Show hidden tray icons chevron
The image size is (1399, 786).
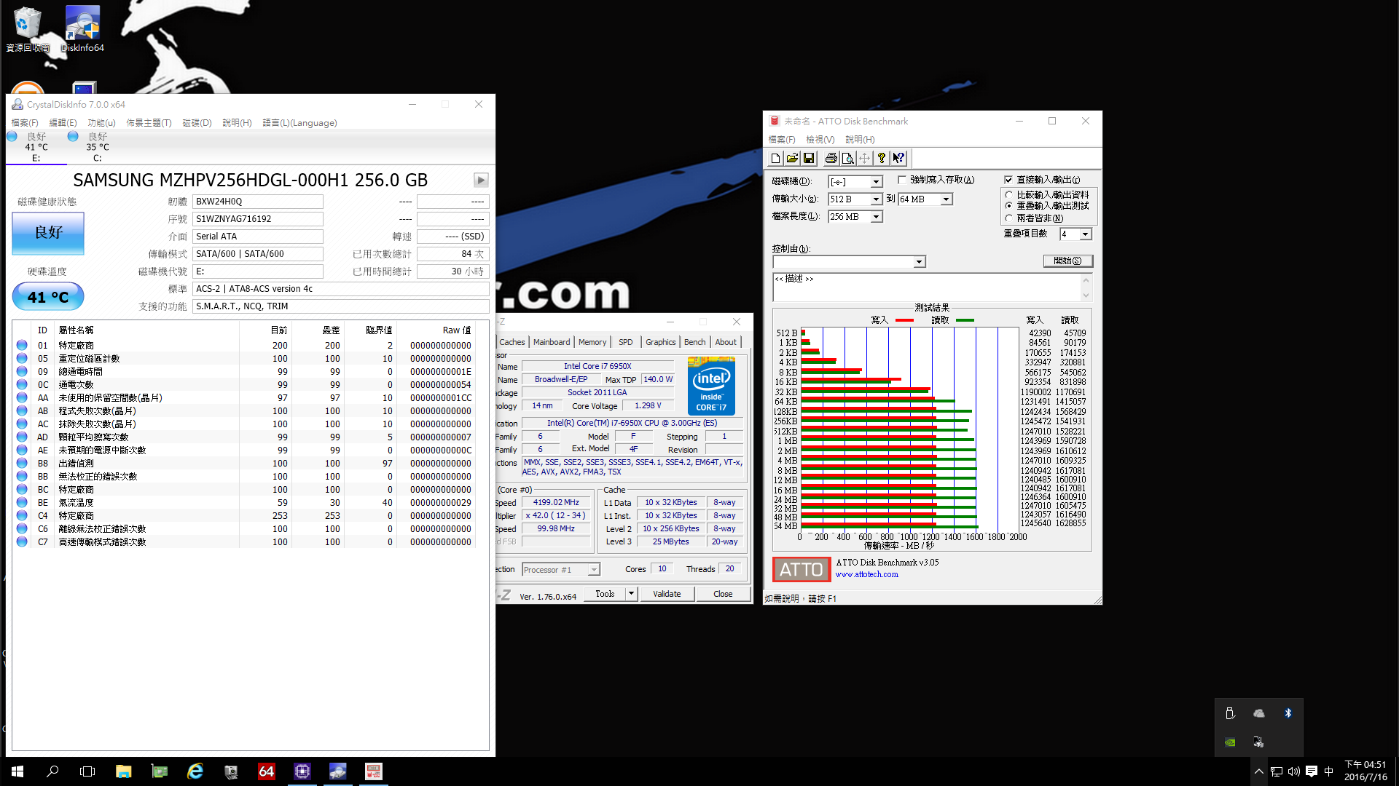(1258, 771)
